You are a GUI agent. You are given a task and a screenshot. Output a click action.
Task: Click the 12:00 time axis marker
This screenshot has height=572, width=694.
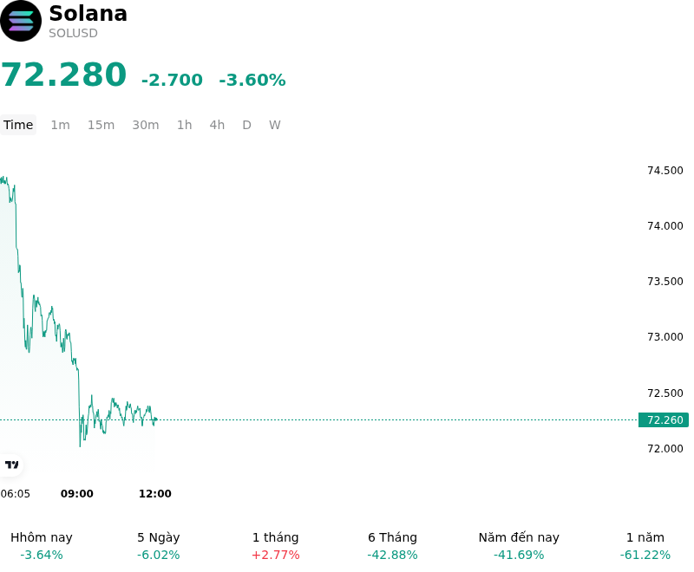pyautogui.click(x=155, y=494)
